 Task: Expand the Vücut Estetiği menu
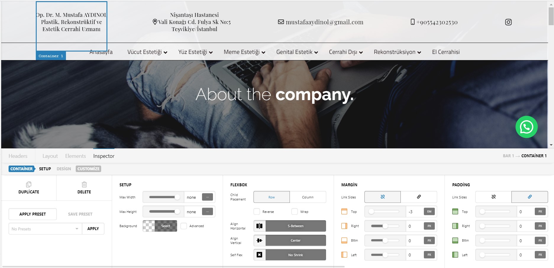147,52
